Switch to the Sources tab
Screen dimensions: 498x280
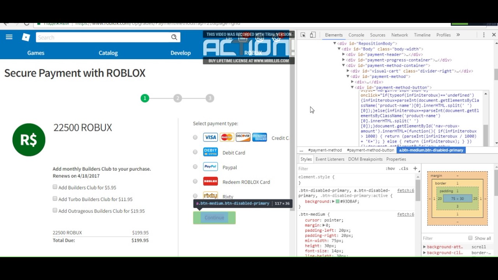pyautogui.click(x=378, y=35)
